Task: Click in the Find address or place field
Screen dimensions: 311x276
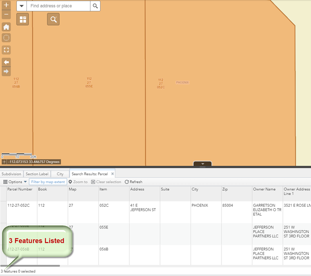Action: (x=58, y=6)
